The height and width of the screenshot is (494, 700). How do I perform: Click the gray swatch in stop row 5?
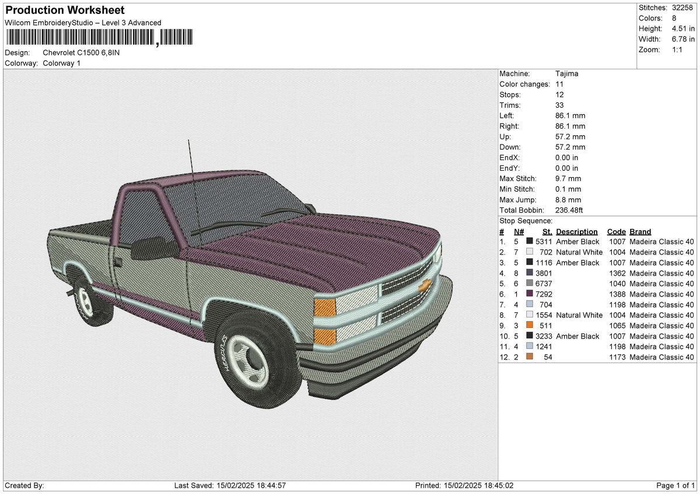pos(530,284)
